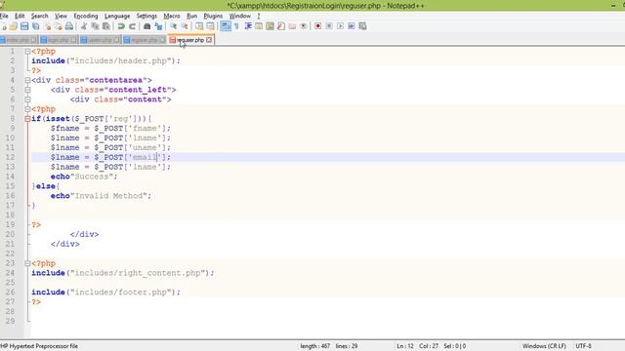The width and height of the screenshot is (625, 351).
Task: Open a file using the Open folder icon
Action: [14, 26]
